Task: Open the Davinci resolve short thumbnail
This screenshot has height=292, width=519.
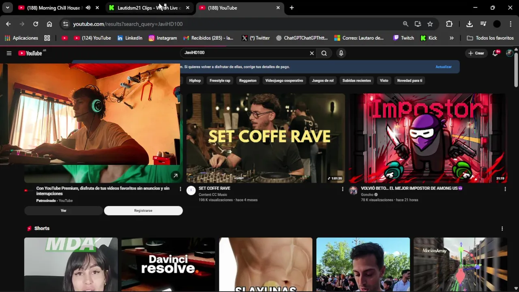Action: [168, 264]
